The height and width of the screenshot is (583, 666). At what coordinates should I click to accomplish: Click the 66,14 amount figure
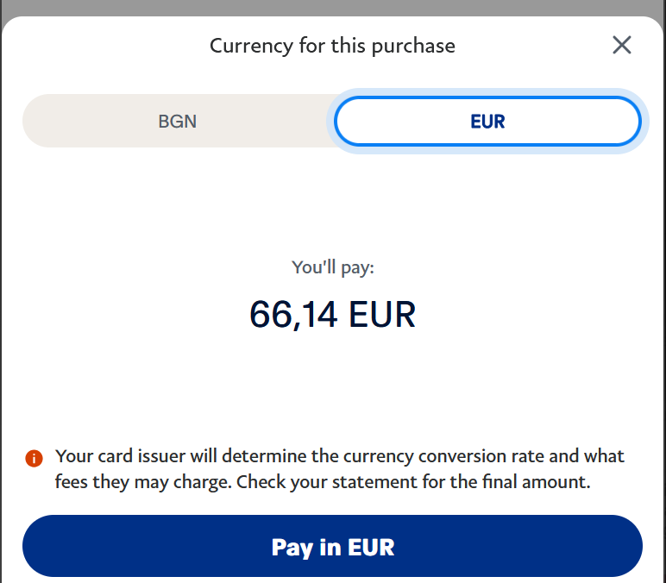click(293, 315)
